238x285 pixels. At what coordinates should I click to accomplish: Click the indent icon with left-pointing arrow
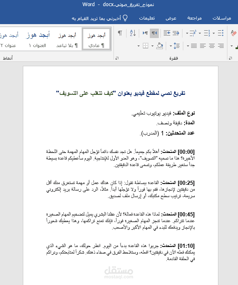pos(167,33)
